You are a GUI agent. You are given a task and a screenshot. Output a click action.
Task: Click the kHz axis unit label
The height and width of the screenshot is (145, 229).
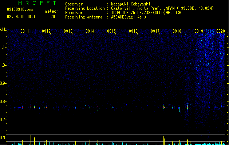click(3, 29)
